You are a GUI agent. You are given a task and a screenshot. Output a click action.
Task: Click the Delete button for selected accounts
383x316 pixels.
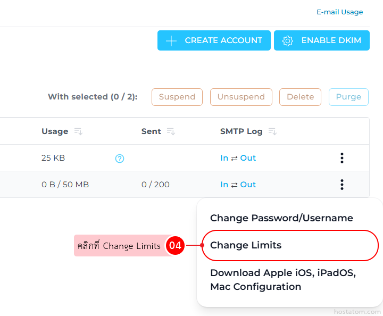(300, 97)
